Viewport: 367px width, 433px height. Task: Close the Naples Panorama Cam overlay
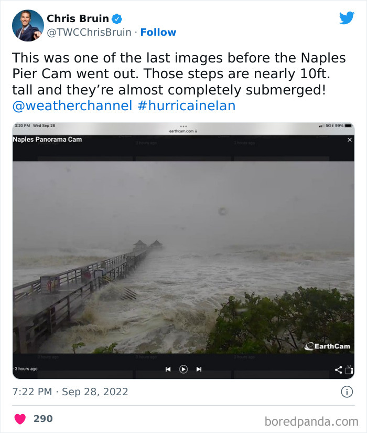coord(350,140)
